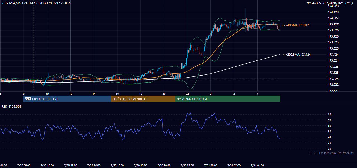Select the 40 SMA 173.912 label

click(296, 25)
